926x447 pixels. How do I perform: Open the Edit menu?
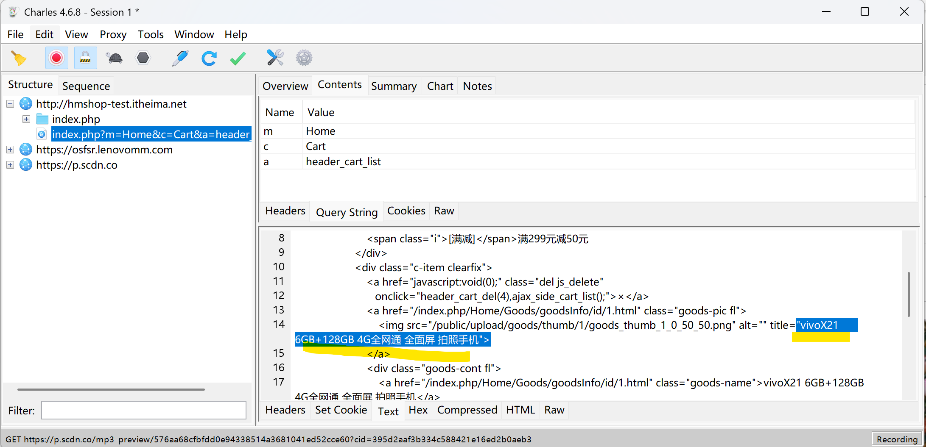(44, 34)
